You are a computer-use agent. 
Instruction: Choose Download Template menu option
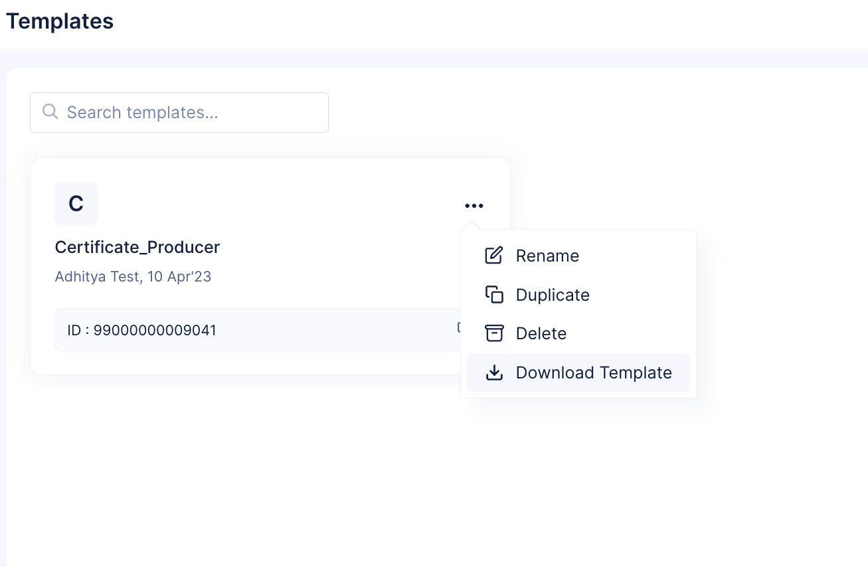coord(594,372)
